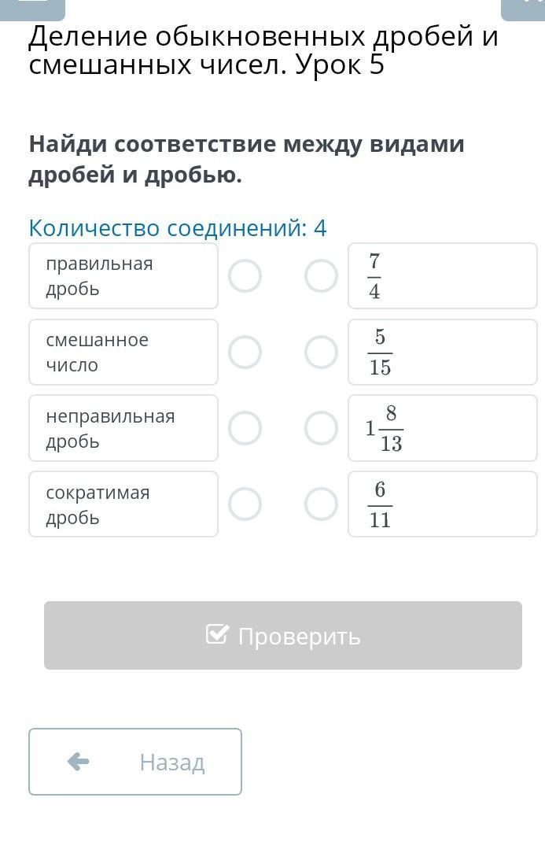Select the radio circle next to fraction 7/4
Screen dimensions: 545x842
[321, 276]
